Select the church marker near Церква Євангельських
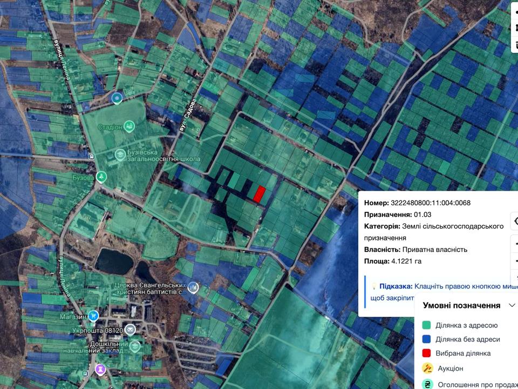Image resolution: width=518 pixels, height=389 pixels. (193, 288)
